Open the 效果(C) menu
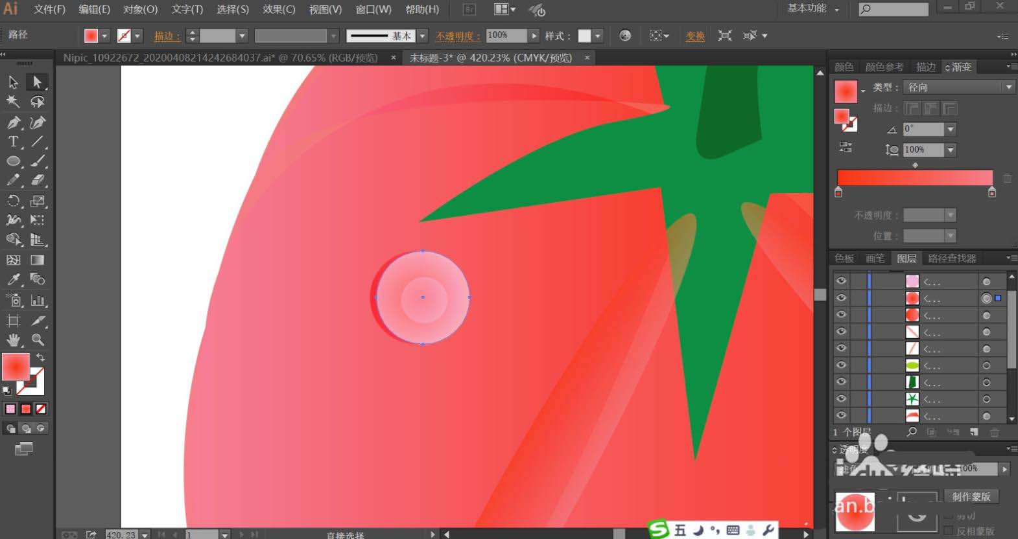 pyautogui.click(x=279, y=9)
